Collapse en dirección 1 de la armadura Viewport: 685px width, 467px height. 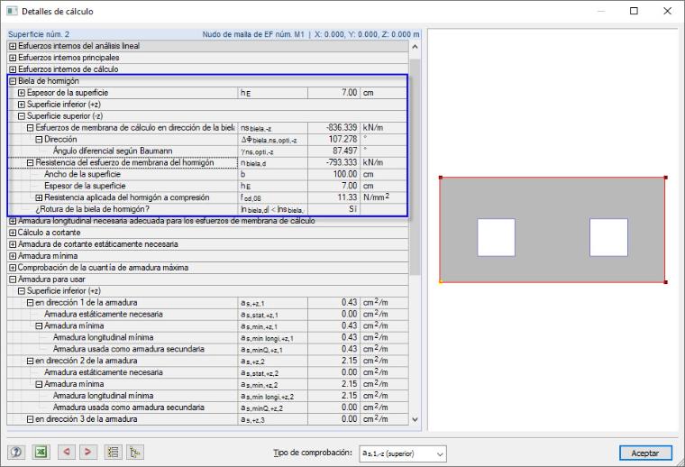pos(30,302)
